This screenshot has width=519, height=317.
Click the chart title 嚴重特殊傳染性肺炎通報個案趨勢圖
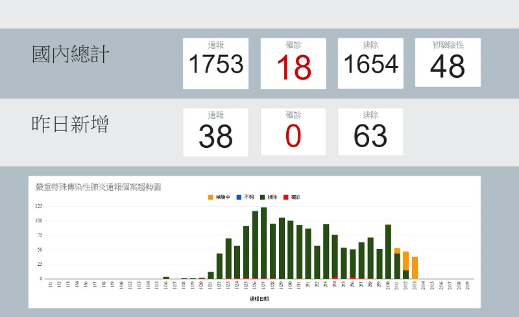coord(99,187)
